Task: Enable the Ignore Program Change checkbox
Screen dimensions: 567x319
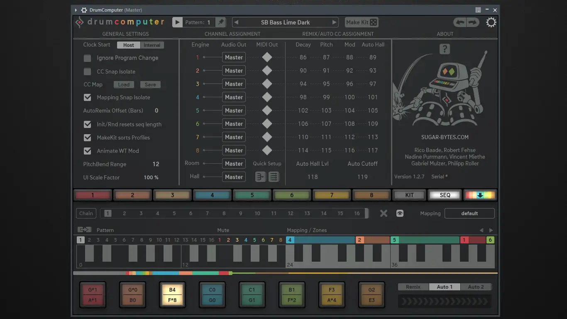Action: (88, 58)
